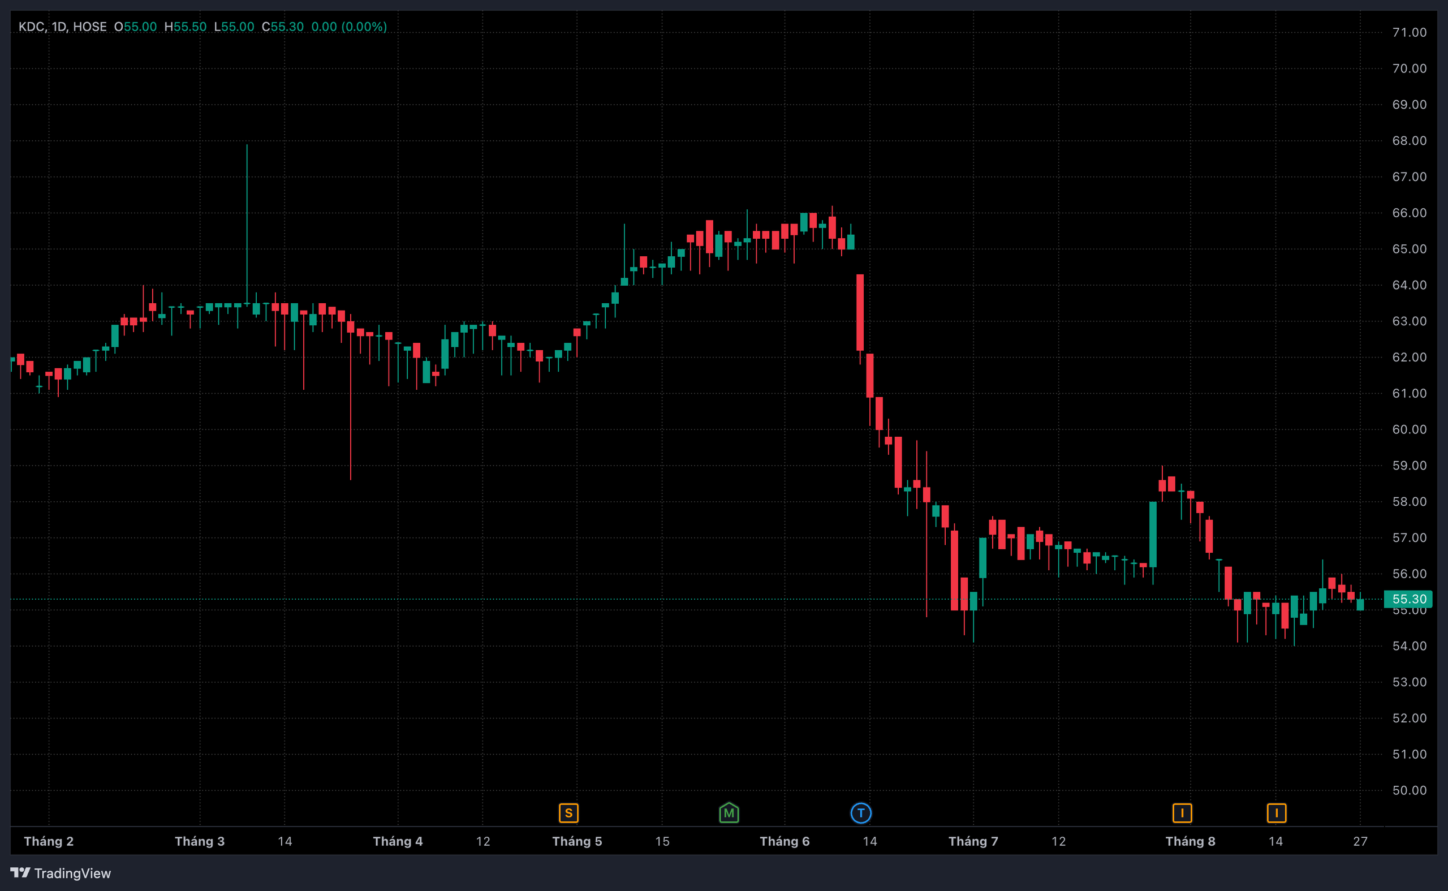Click the 60.00 price axis label
The height and width of the screenshot is (891, 1448).
pos(1409,429)
